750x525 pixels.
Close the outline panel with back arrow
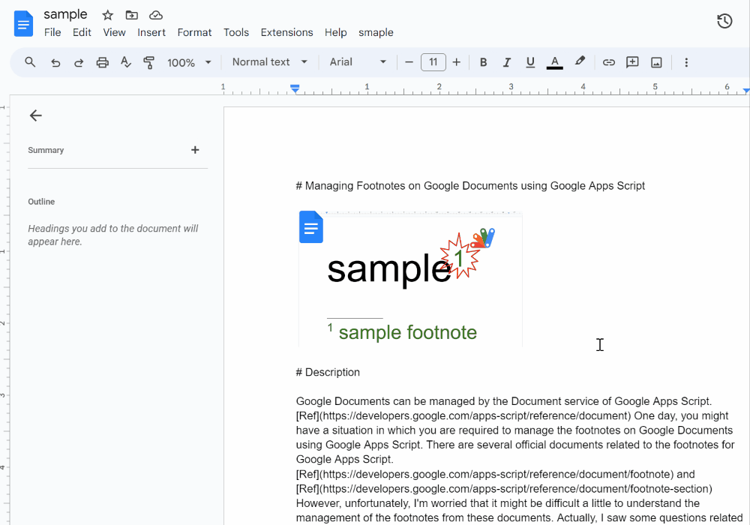coord(35,115)
